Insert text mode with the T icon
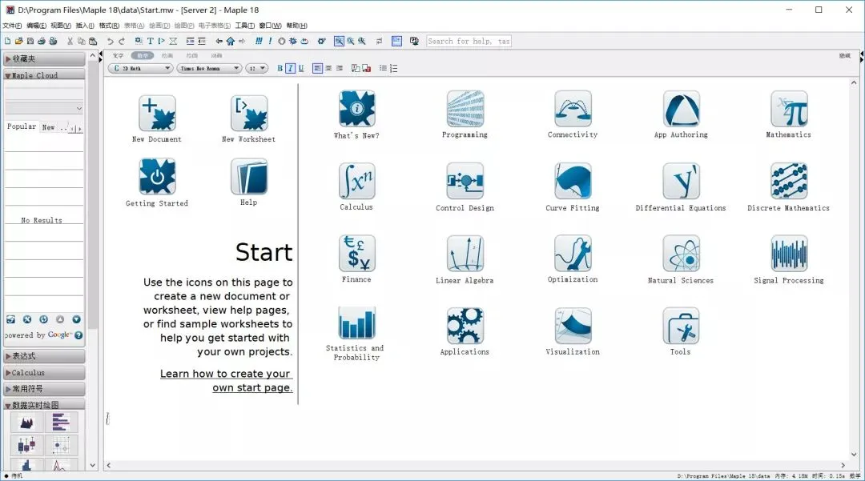The height and width of the screenshot is (481, 865). (150, 41)
